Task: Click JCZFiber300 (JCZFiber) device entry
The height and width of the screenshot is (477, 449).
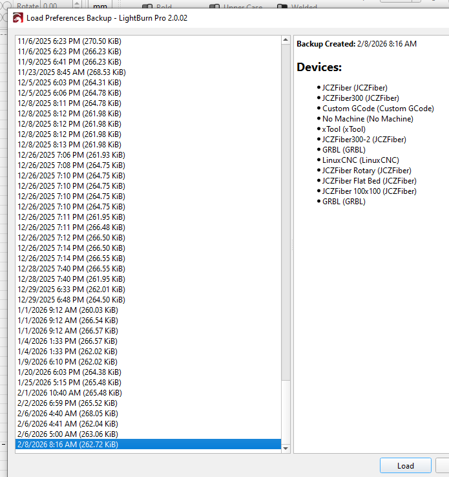Action: click(x=360, y=98)
